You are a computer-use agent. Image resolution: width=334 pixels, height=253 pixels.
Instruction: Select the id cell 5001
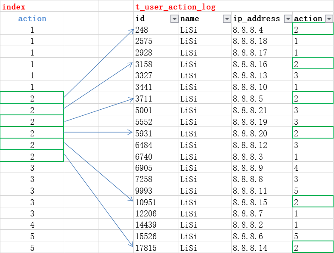[x=156, y=110]
